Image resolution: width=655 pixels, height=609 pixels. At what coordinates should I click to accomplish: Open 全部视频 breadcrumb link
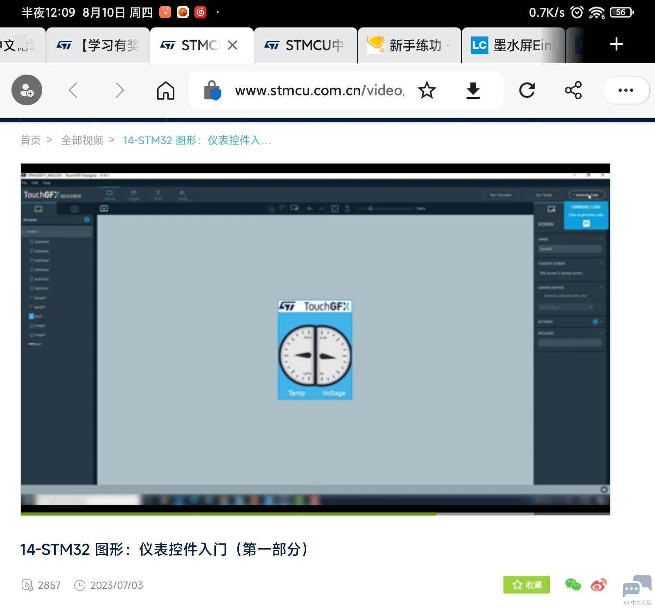pos(82,140)
